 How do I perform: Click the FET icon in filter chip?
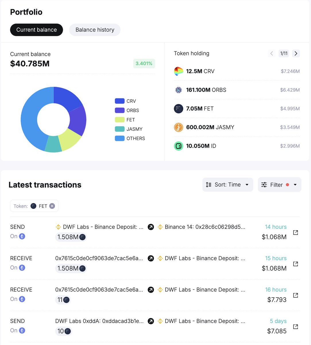34,206
